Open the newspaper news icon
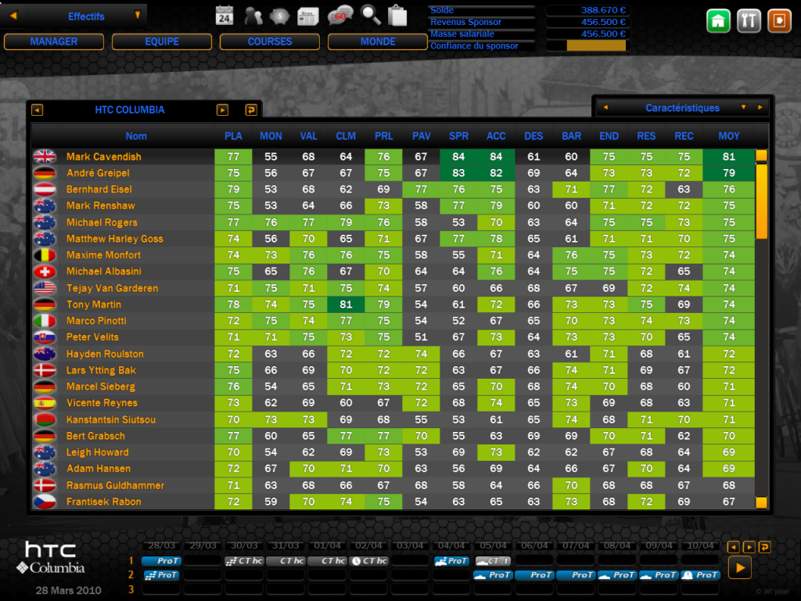 308,16
